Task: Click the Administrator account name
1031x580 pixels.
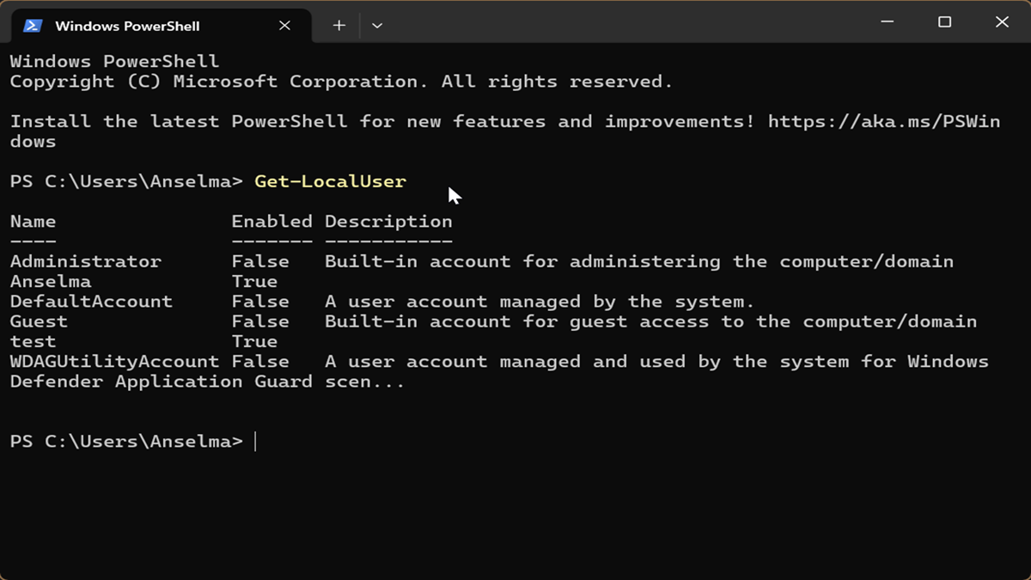Action: click(x=85, y=261)
